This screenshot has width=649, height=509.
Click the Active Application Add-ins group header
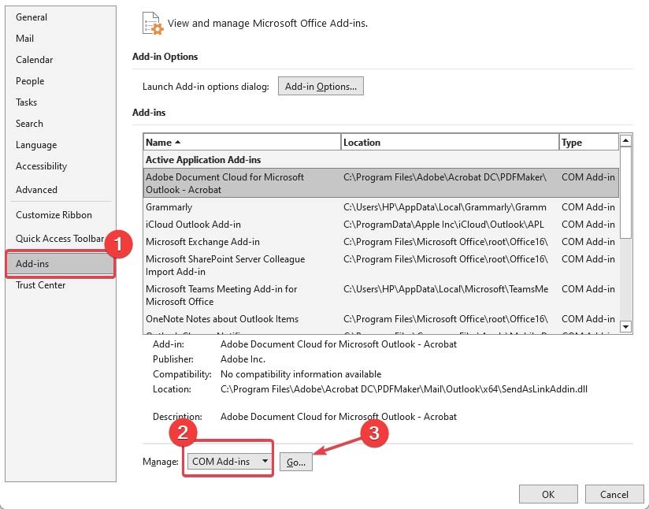click(x=203, y=159)
